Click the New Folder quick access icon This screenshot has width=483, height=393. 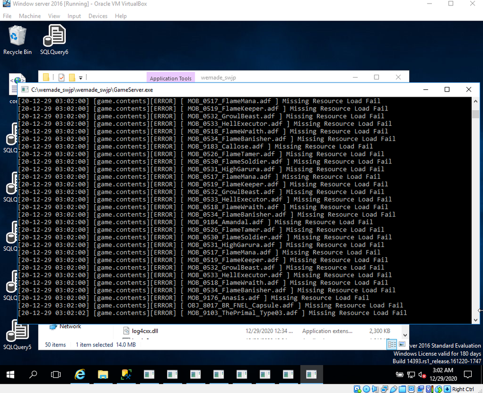[72, 77]
